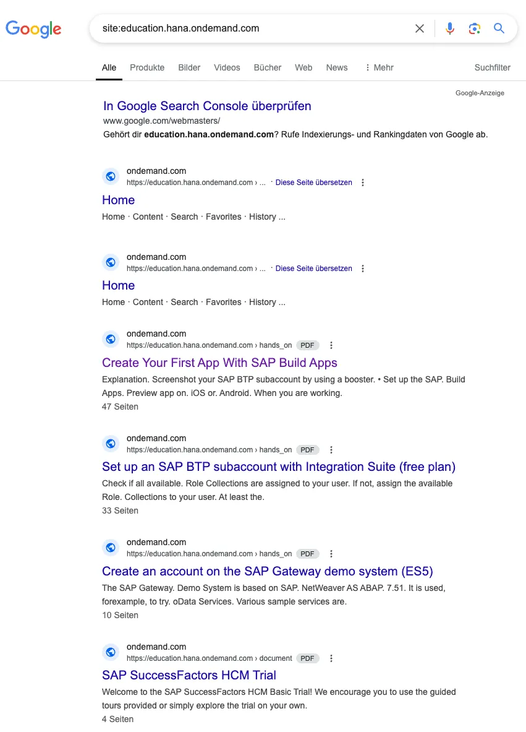Click 'Diese Seite übersetzen' on first result
The height and width of the screenshot is (732, 526).
[x=313, y=183]
